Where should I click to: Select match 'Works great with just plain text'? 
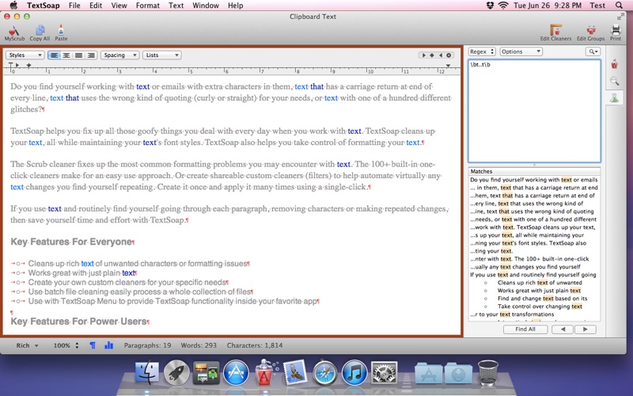click(x=534, y=291)
